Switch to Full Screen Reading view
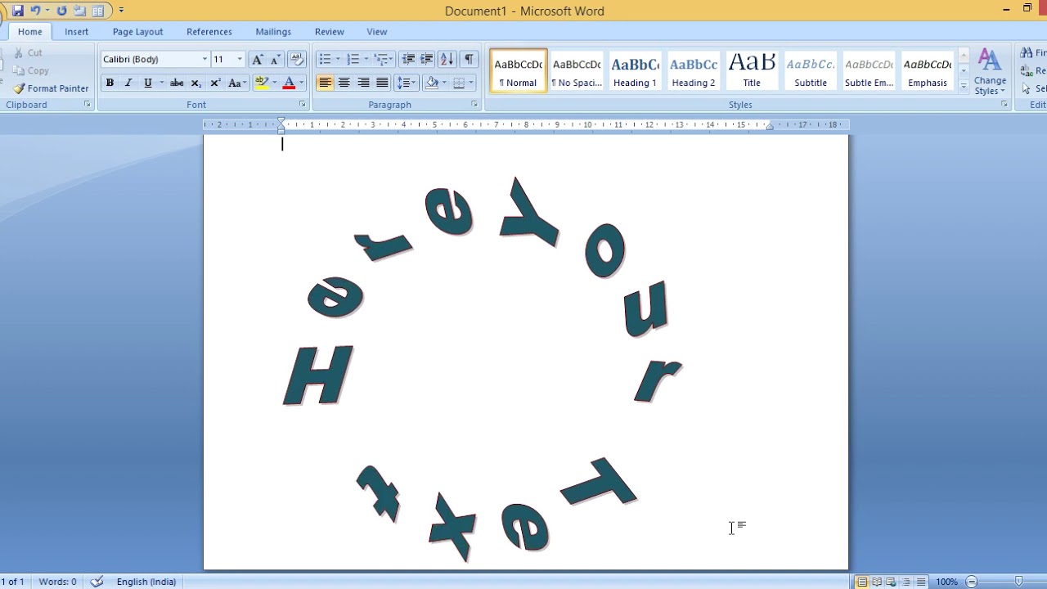The height and width of the screenshot is (589, 1047). pos(876,582)
